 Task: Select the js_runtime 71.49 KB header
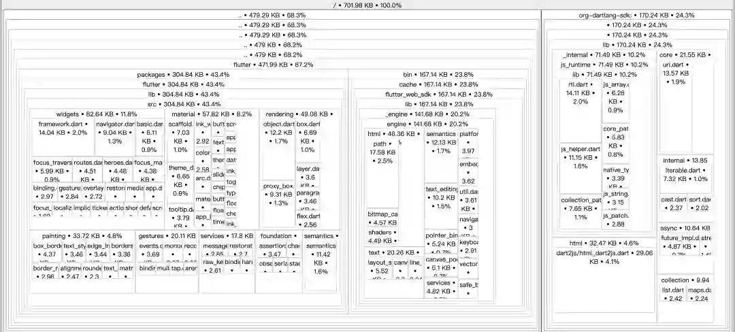604,65
